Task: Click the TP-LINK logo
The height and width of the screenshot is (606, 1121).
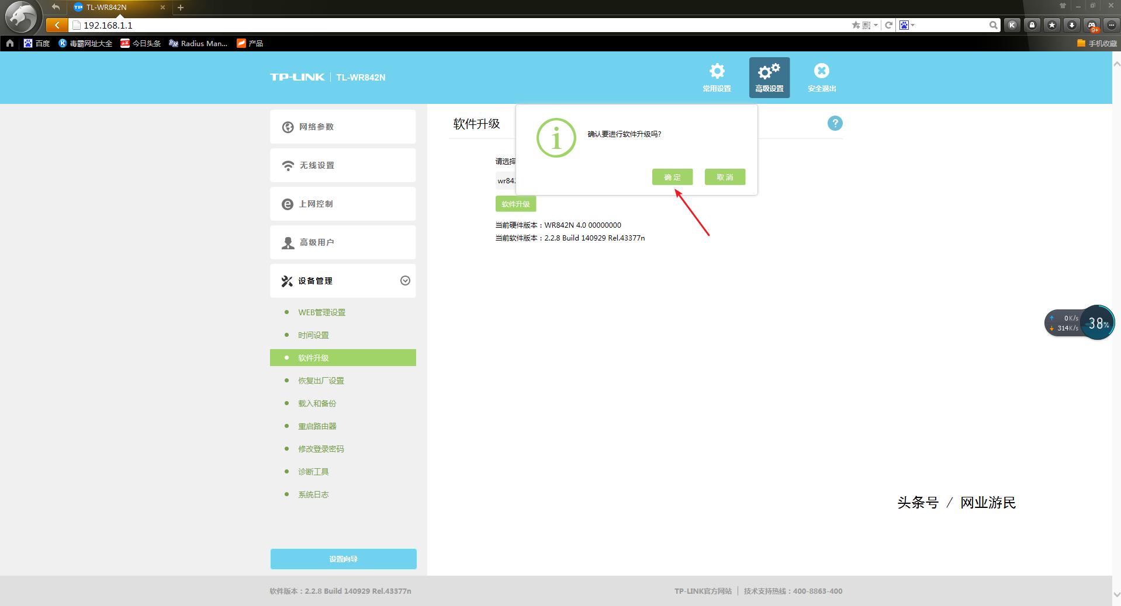Action: [297, 77]
